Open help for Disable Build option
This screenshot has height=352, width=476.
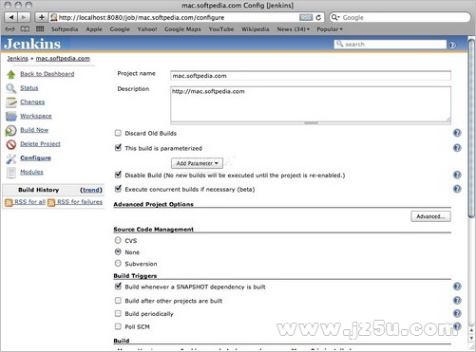(457, 175)
